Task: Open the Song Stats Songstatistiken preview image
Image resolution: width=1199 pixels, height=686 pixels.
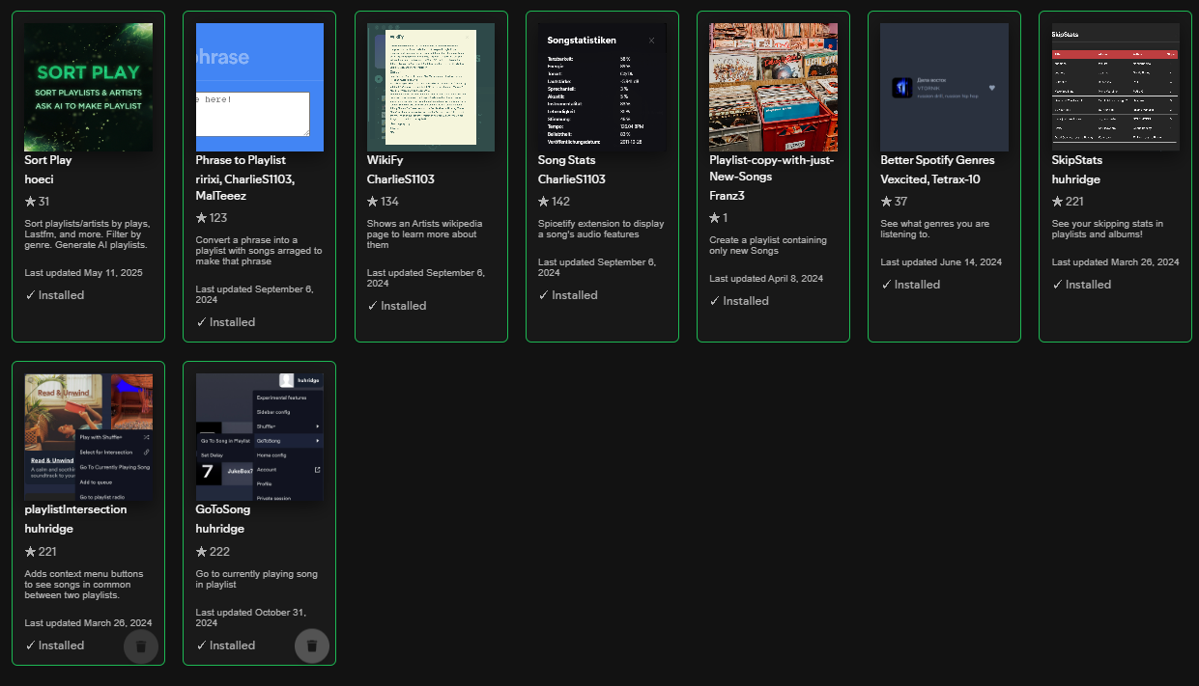Action: (x=602, y=87)
